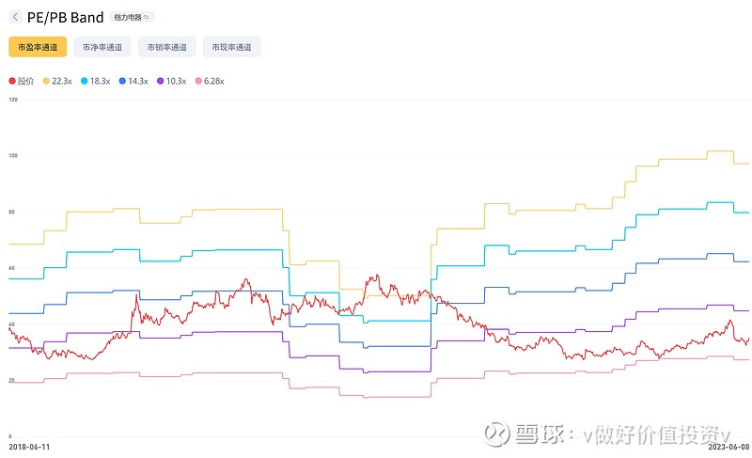Open the 市销率通道 tab
The image size is (752, 458).
(167, 47)
